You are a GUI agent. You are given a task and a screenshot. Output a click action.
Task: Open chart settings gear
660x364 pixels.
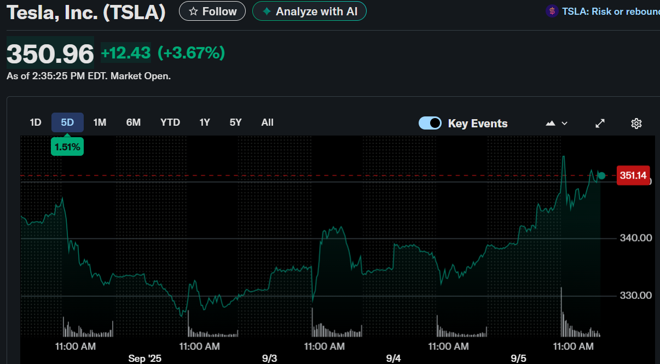click(636, 124)
